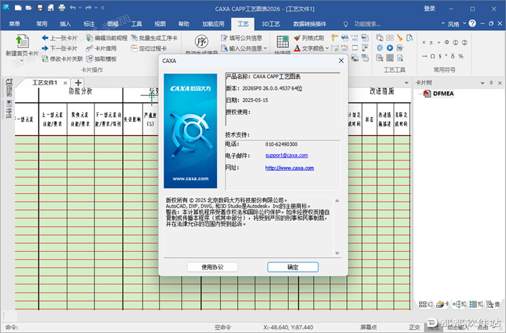Close the CAXA about dialog with X
The height and width of the screenshot is (333, 506).
pyautogui.click(x=341, y=60)
